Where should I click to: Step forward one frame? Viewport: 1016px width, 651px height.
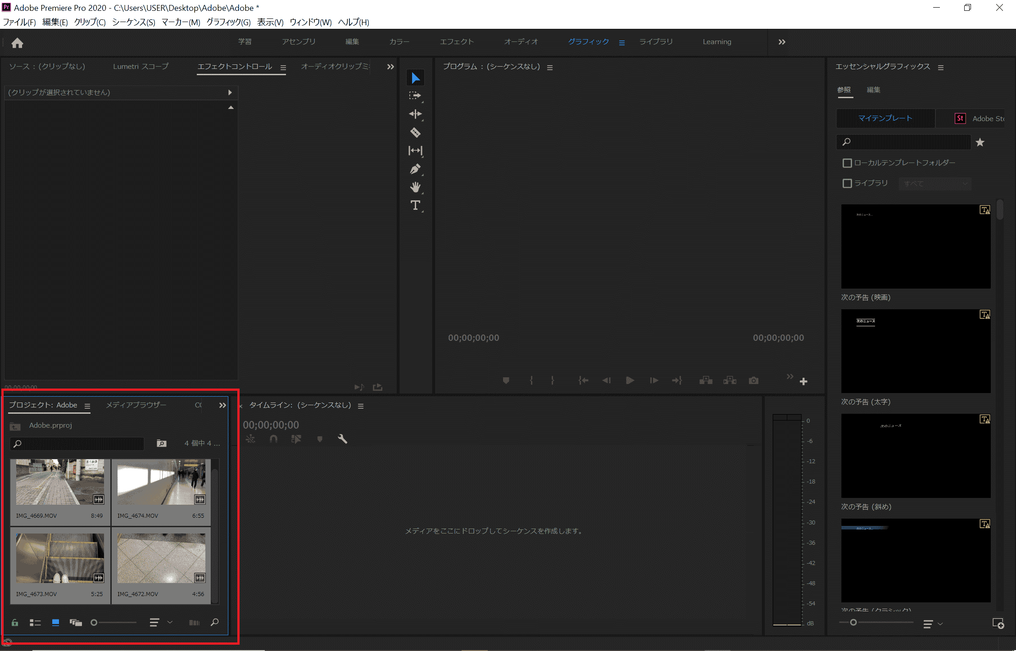point(654,381)
